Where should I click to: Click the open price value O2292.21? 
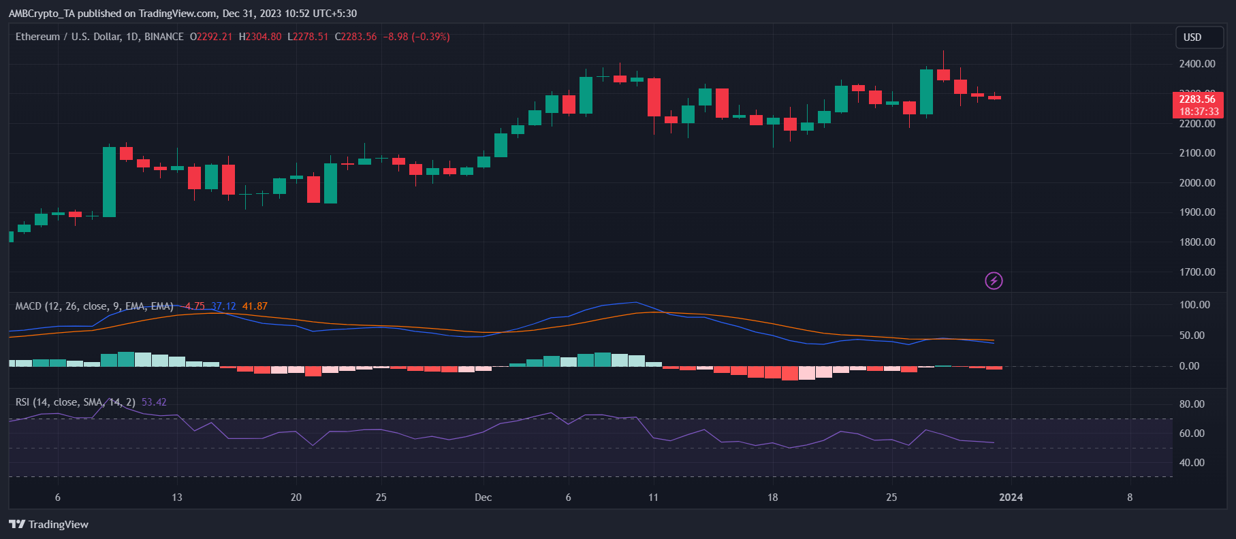(211, 37)
